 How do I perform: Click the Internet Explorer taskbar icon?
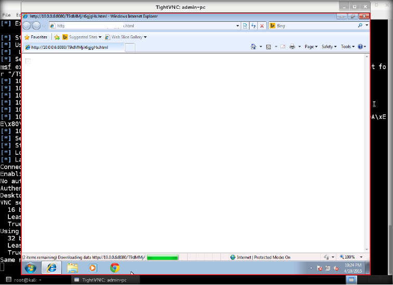[x=51, y=268]
